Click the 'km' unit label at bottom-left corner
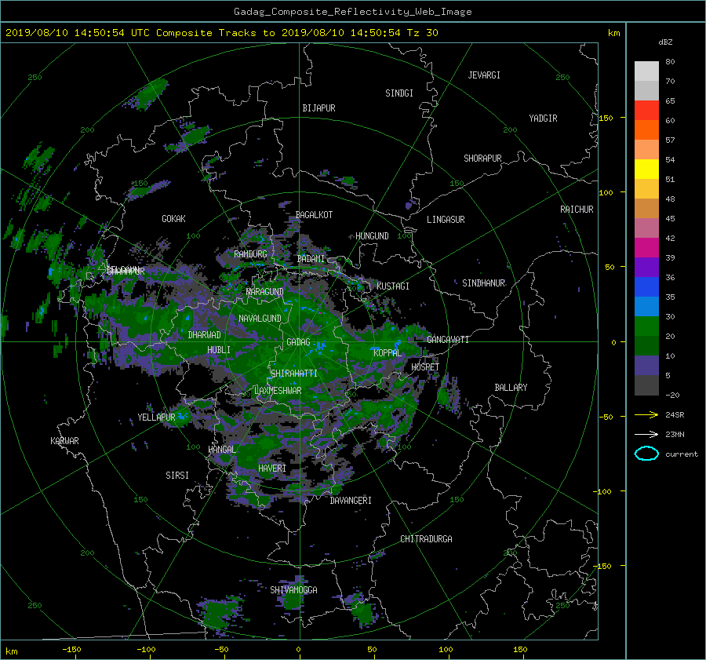Image resolution: width=706 pixels, height=660 pixels. [12, 651]
